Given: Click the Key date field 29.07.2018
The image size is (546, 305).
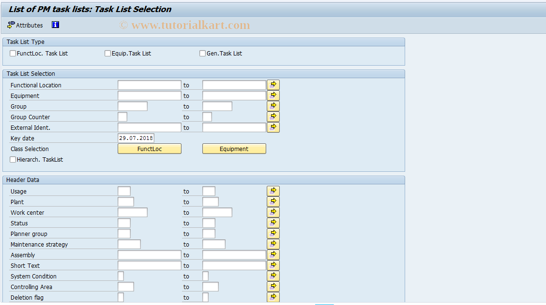Looking at the screenshot, I should 136,138.
